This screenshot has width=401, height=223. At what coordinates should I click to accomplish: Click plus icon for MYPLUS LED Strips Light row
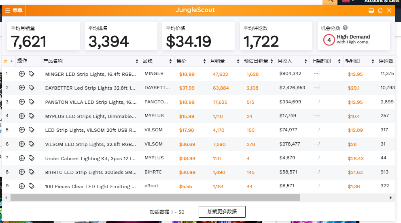(22, 116)
